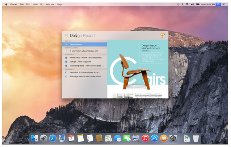The image size is (231, 147).
Task: Open Messages app in the Dock
Action: tap(117, 138)
